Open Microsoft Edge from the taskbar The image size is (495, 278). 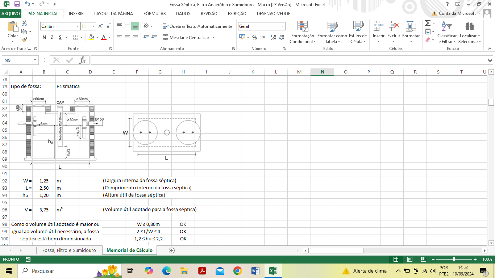(166, 271)
